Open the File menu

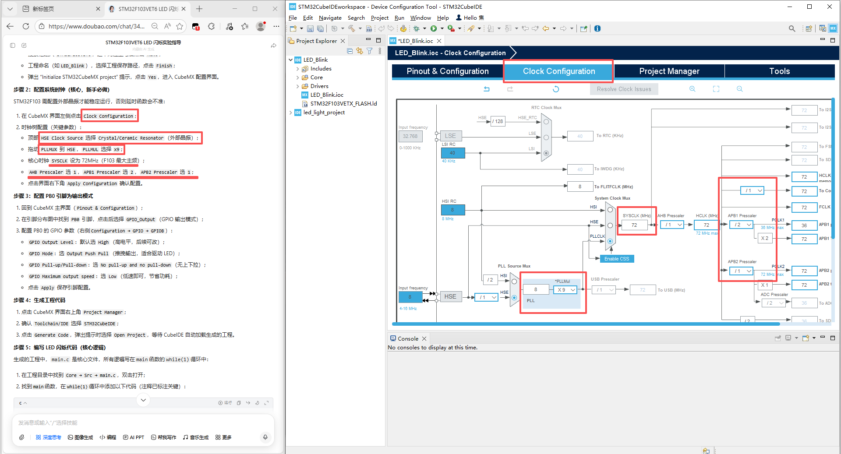293,18
